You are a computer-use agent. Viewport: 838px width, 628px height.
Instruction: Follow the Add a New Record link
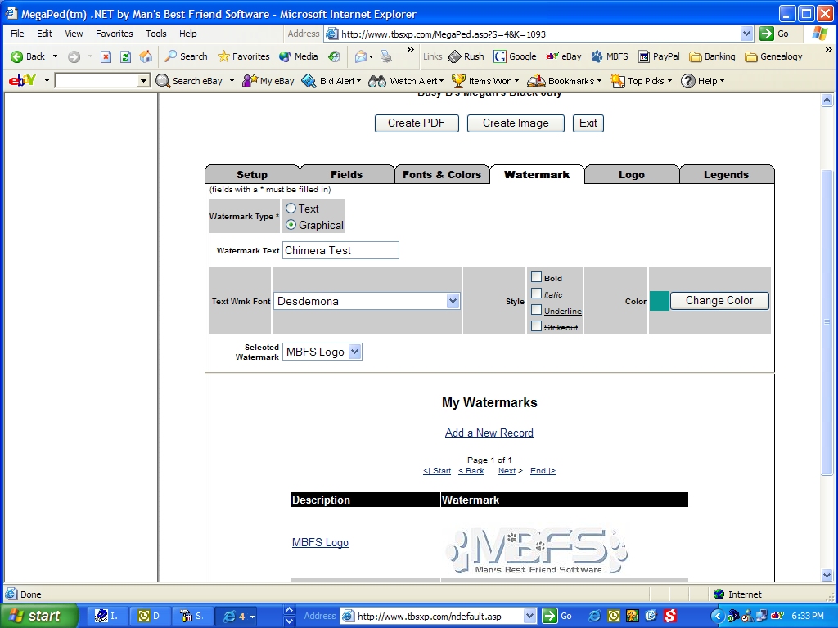(489, 433)
